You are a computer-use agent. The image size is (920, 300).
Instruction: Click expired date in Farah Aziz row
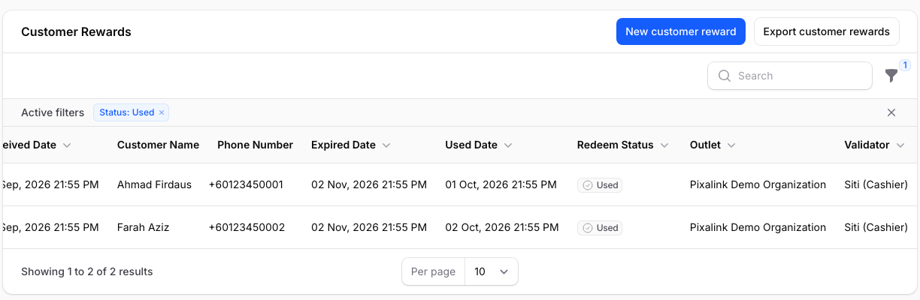(369, 227)
